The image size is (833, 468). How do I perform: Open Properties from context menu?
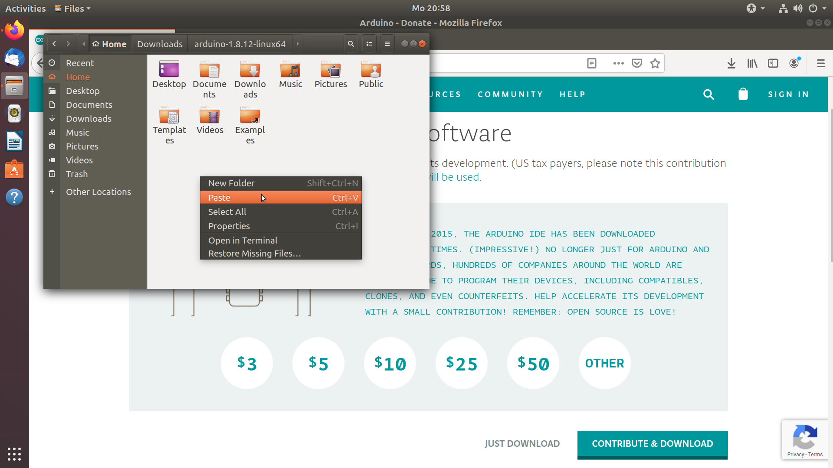tap(281, 226)
